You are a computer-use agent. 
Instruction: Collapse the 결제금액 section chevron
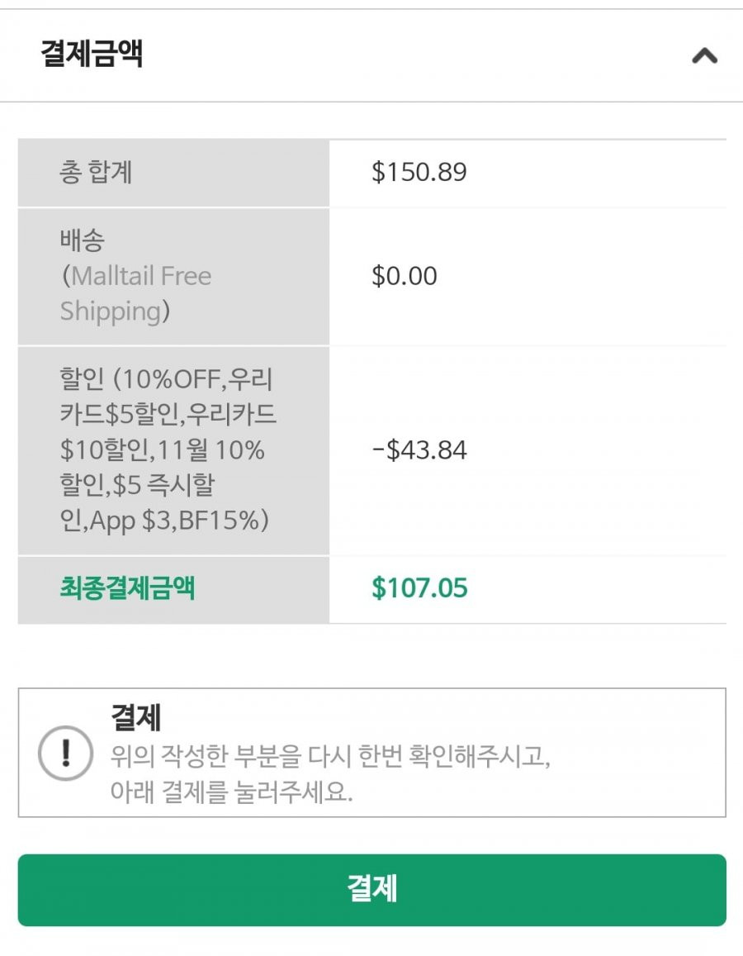point(705,56)
